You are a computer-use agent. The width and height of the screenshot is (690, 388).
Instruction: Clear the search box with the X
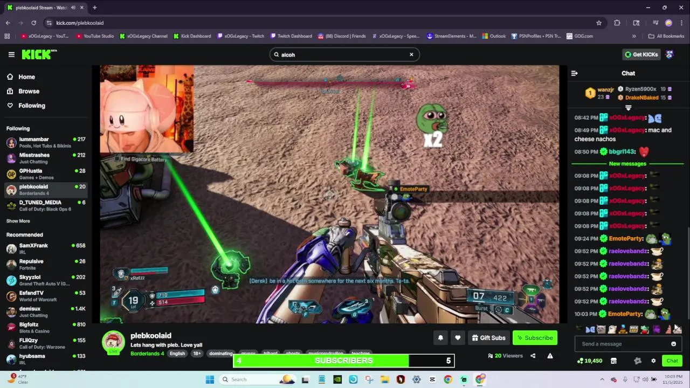[x=411, y=54]
